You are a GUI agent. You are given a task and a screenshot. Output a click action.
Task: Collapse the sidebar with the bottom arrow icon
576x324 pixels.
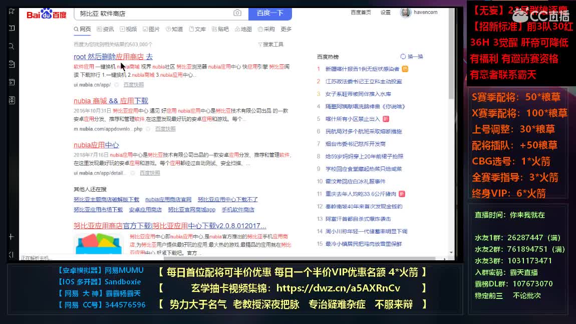pos(12,254)
